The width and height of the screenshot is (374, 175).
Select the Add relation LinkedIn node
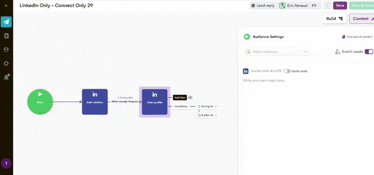pos(95,102)
